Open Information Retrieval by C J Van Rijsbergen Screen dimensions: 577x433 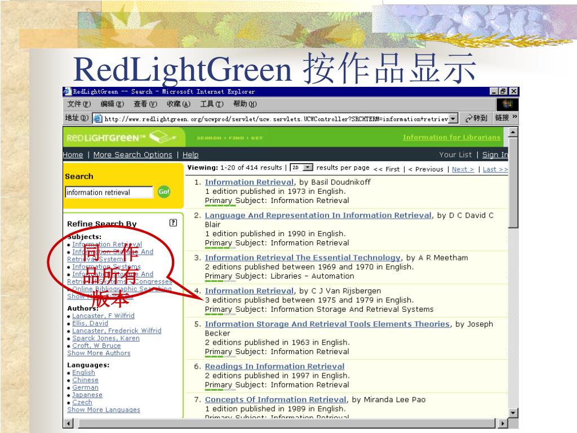(x=249, y=290)
